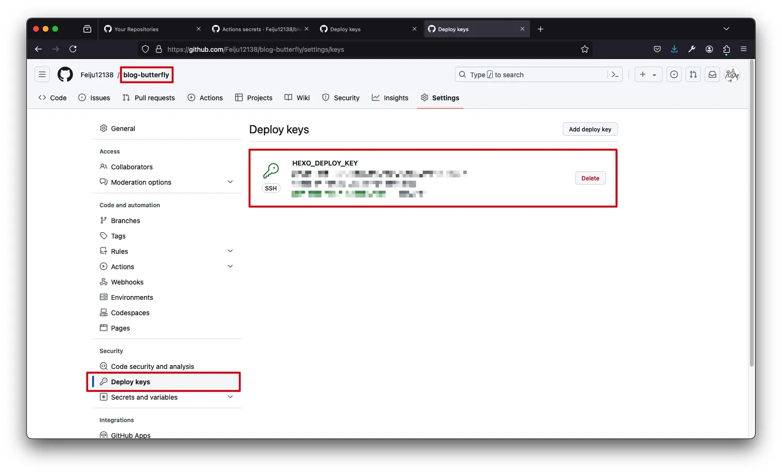The image size is (782, 474).
Task: Expand Moderation options in sidebar
Action: (x=230, y=182)
